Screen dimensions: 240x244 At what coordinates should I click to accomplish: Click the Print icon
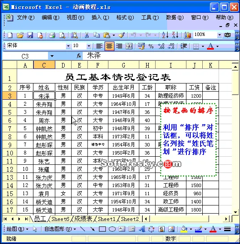52,35
